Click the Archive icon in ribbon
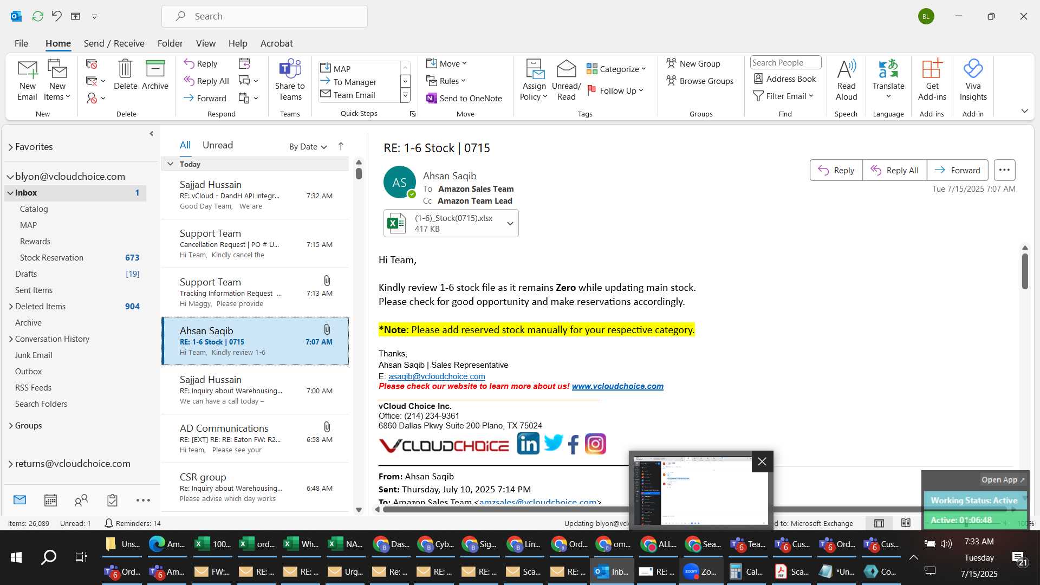The height and width of the screenshot is (585, 1040). [x=155, y=69]
